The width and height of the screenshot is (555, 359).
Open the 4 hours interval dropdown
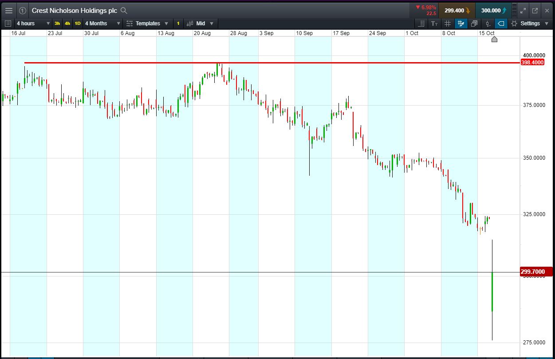[x=33, y=24]
